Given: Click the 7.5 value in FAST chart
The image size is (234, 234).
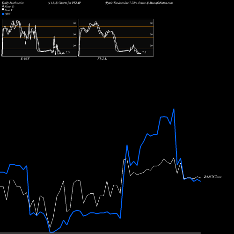Looking at the screenshot, I should pos(67,52).
